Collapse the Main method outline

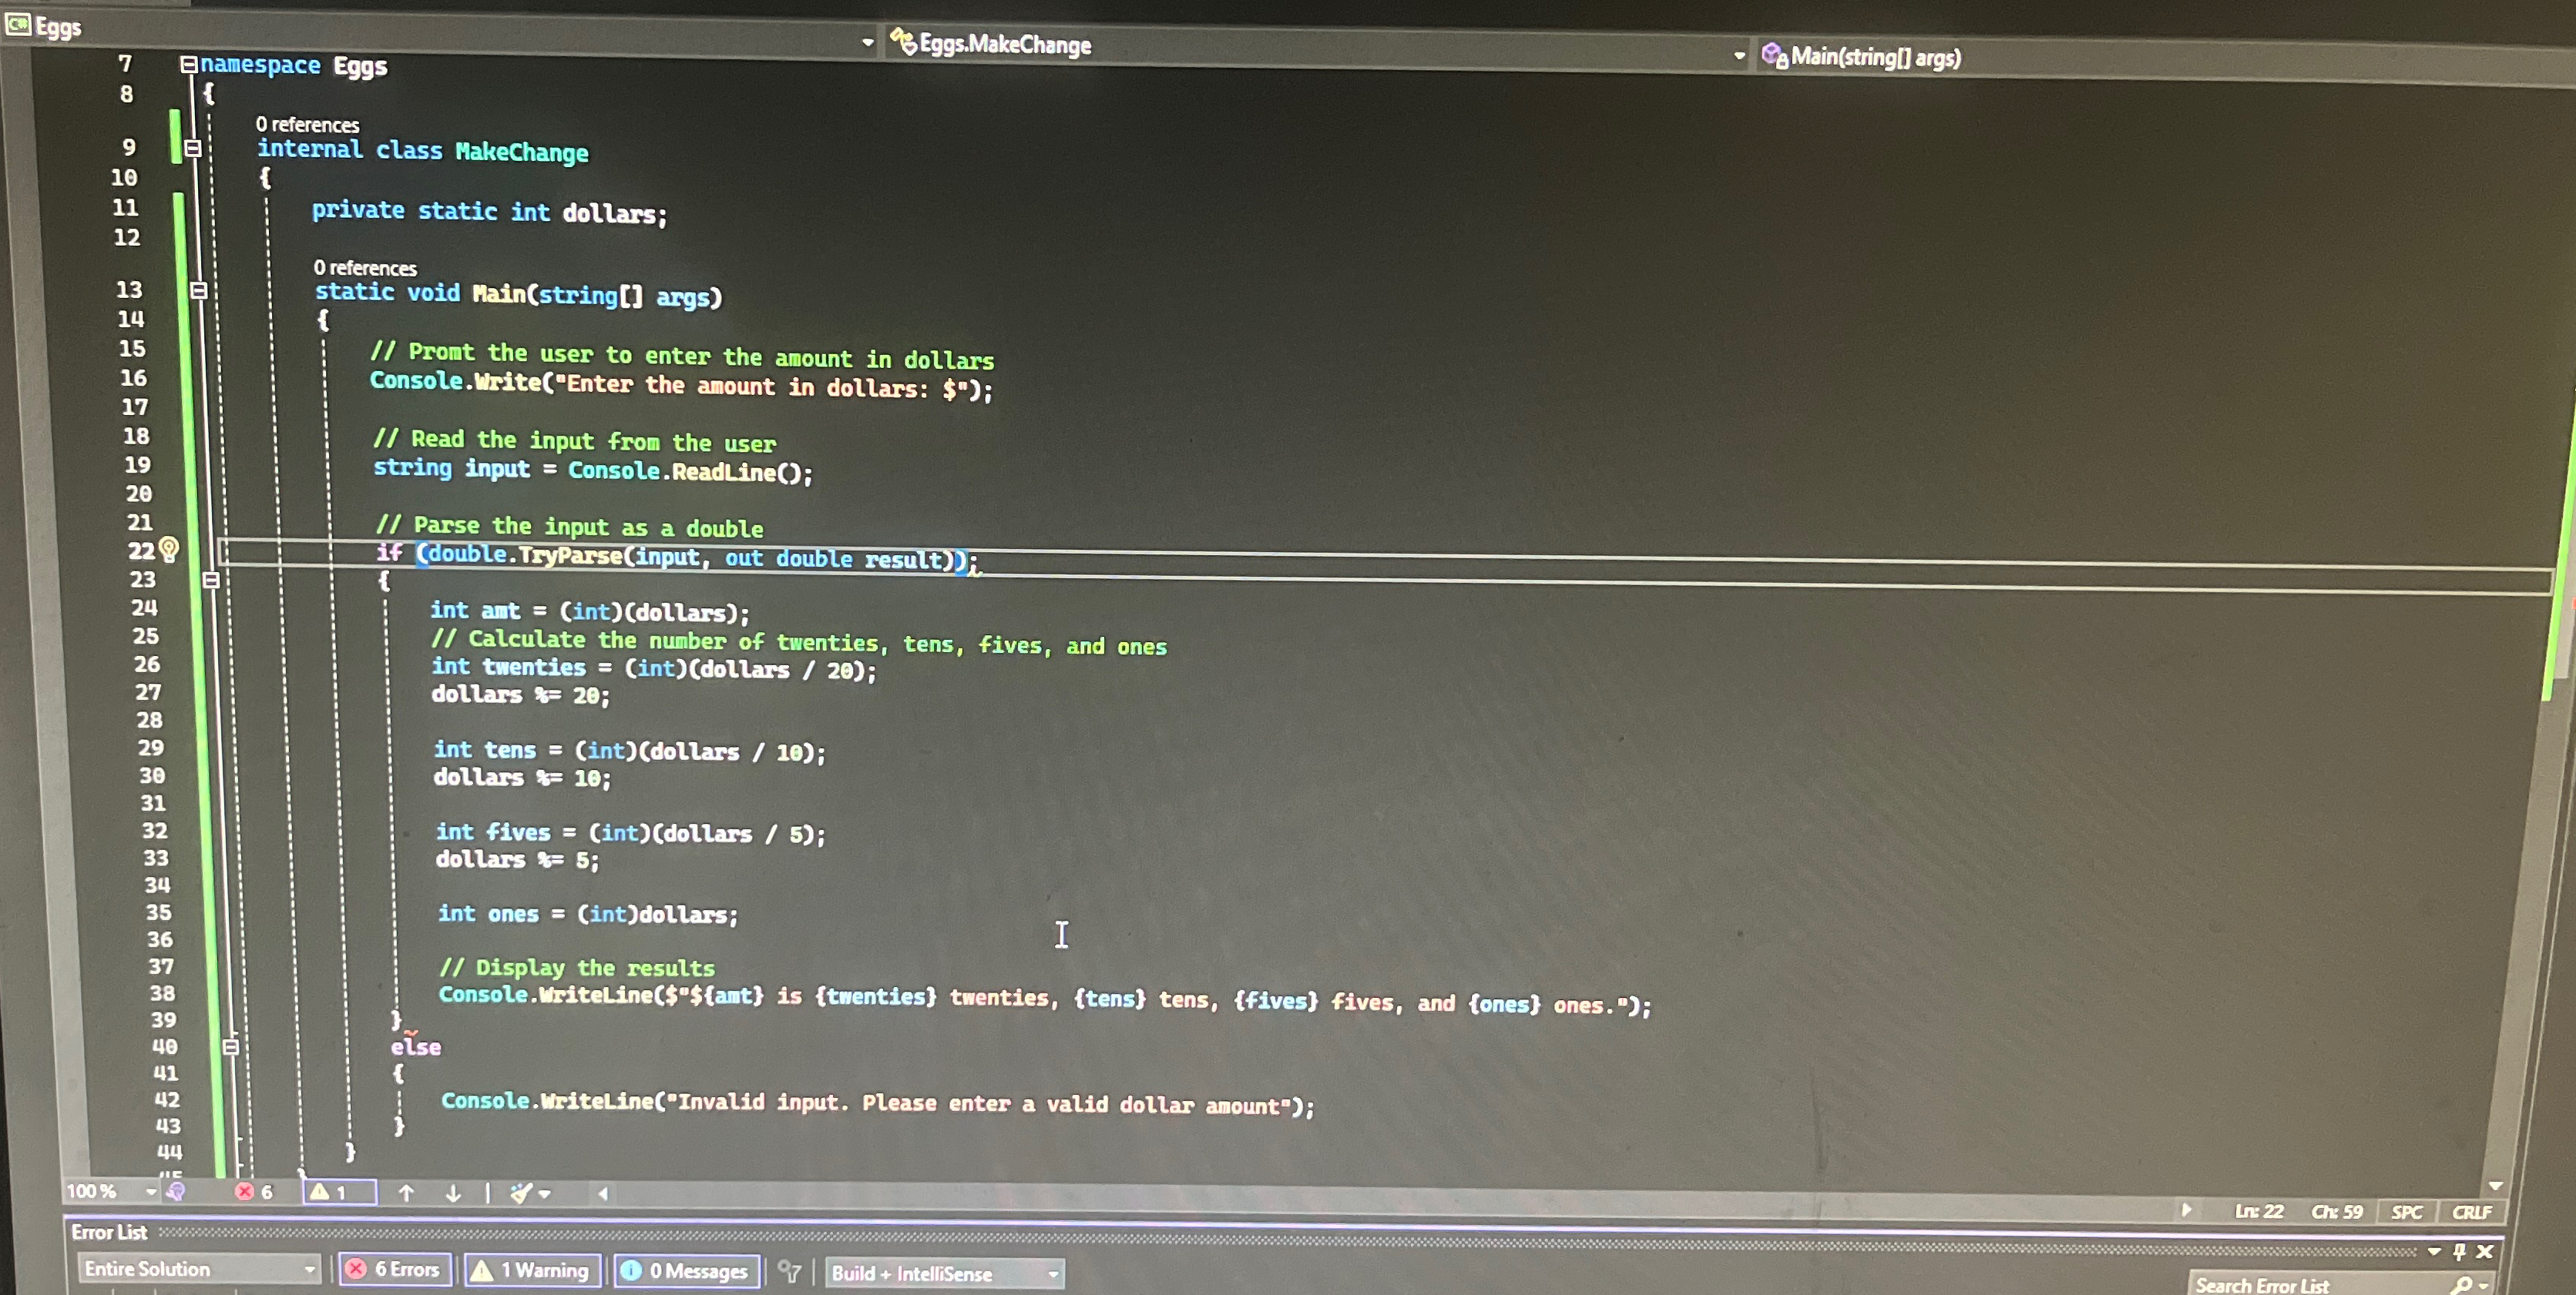(x=199, y=291)
